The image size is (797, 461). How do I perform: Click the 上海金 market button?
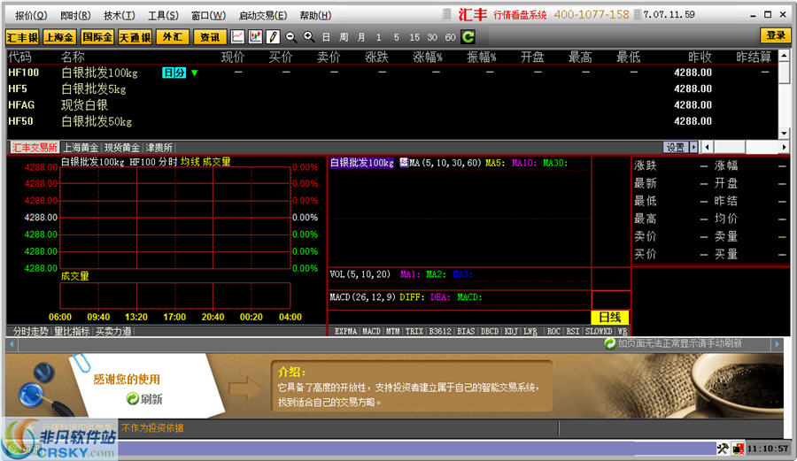coord(59,37)
